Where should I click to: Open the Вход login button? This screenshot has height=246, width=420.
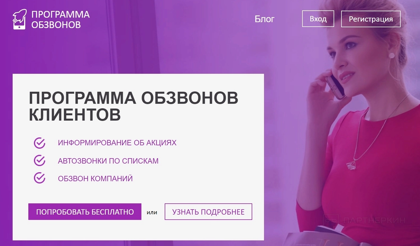[x=318, y=19]
